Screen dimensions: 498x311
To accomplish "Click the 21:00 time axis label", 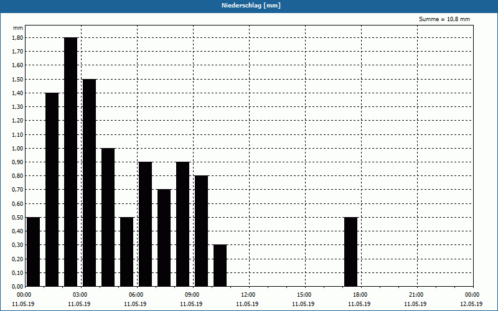I will 416,295.
